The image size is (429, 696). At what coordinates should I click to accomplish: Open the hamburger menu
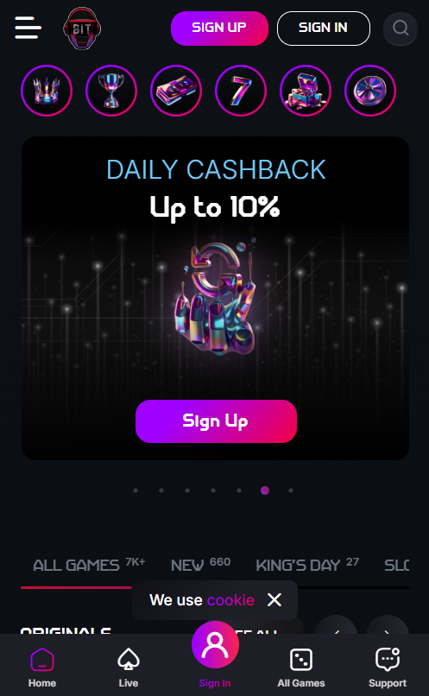[x=28, y=28]
